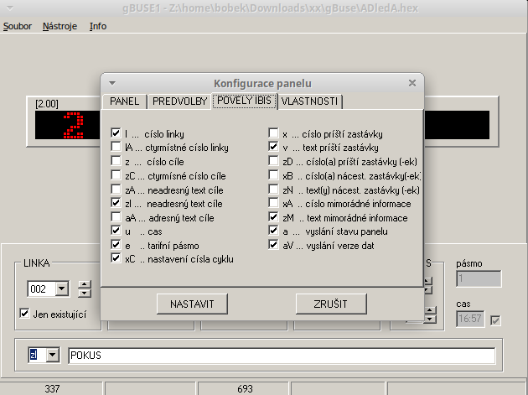Uncheck 'l ... císlo linky' checkbox

click(116, 133)
